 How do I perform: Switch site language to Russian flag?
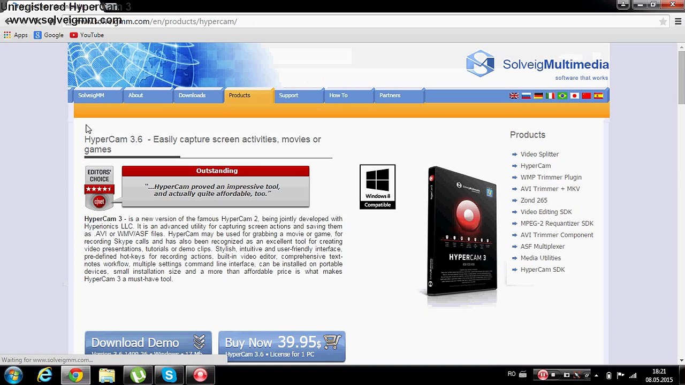click(526, 96)
